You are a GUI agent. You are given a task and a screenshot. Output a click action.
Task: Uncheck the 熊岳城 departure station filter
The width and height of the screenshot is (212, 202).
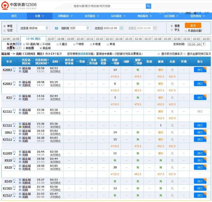point(41,48)
